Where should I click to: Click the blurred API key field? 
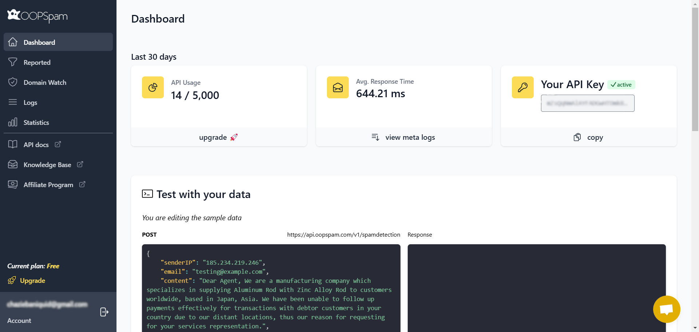point(588,103)
